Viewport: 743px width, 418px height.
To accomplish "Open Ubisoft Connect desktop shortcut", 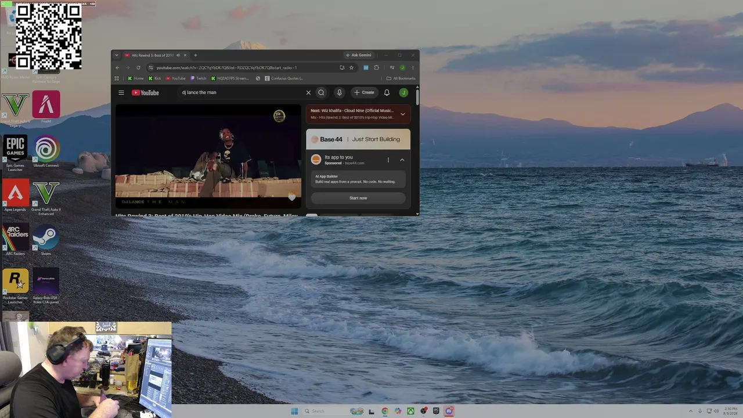I will click(x=46, y=152).
